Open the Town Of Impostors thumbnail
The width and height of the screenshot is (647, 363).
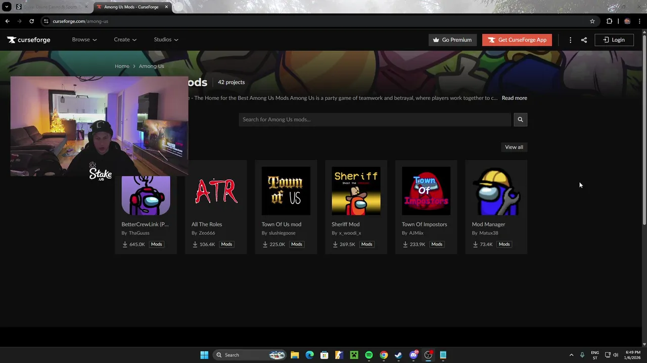[426, 191]
